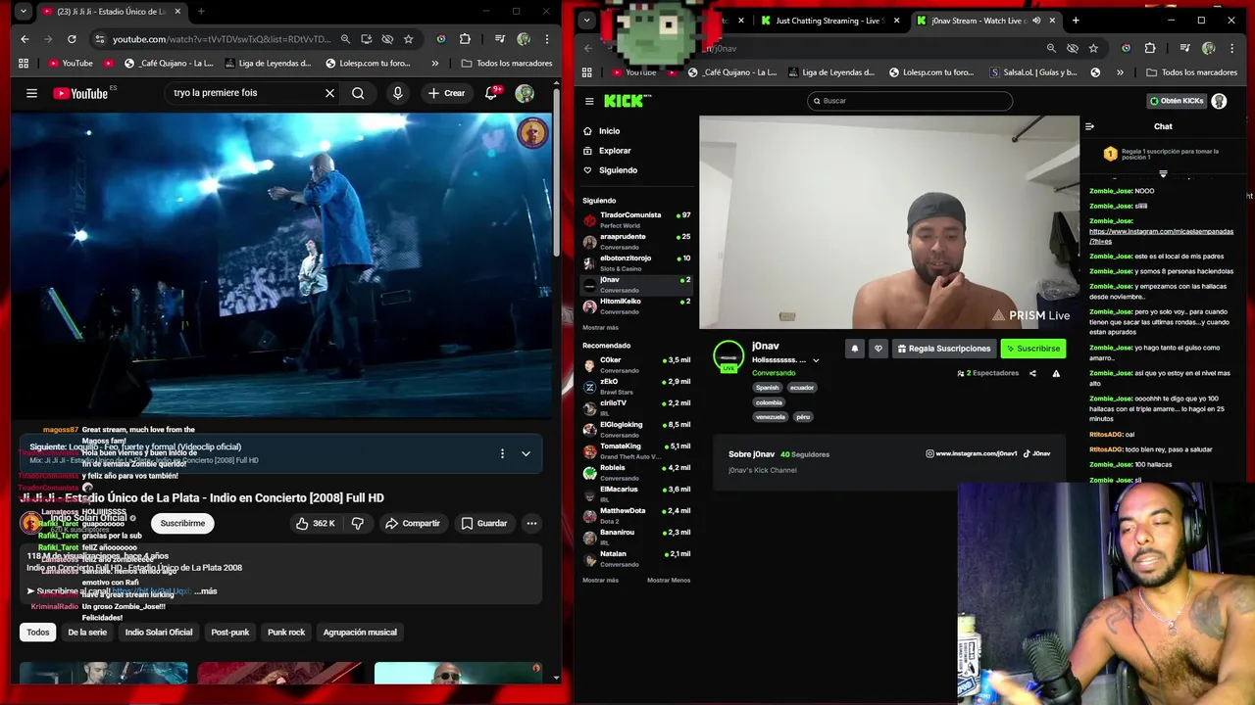
Task: Follow j0nav with the heart icon
Action: (x=878, y=349)
